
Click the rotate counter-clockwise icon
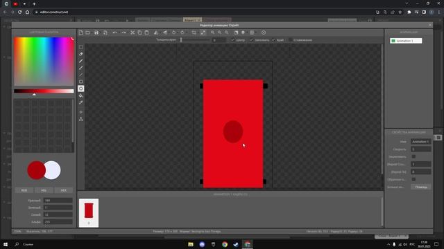click(x=174, y=33)
